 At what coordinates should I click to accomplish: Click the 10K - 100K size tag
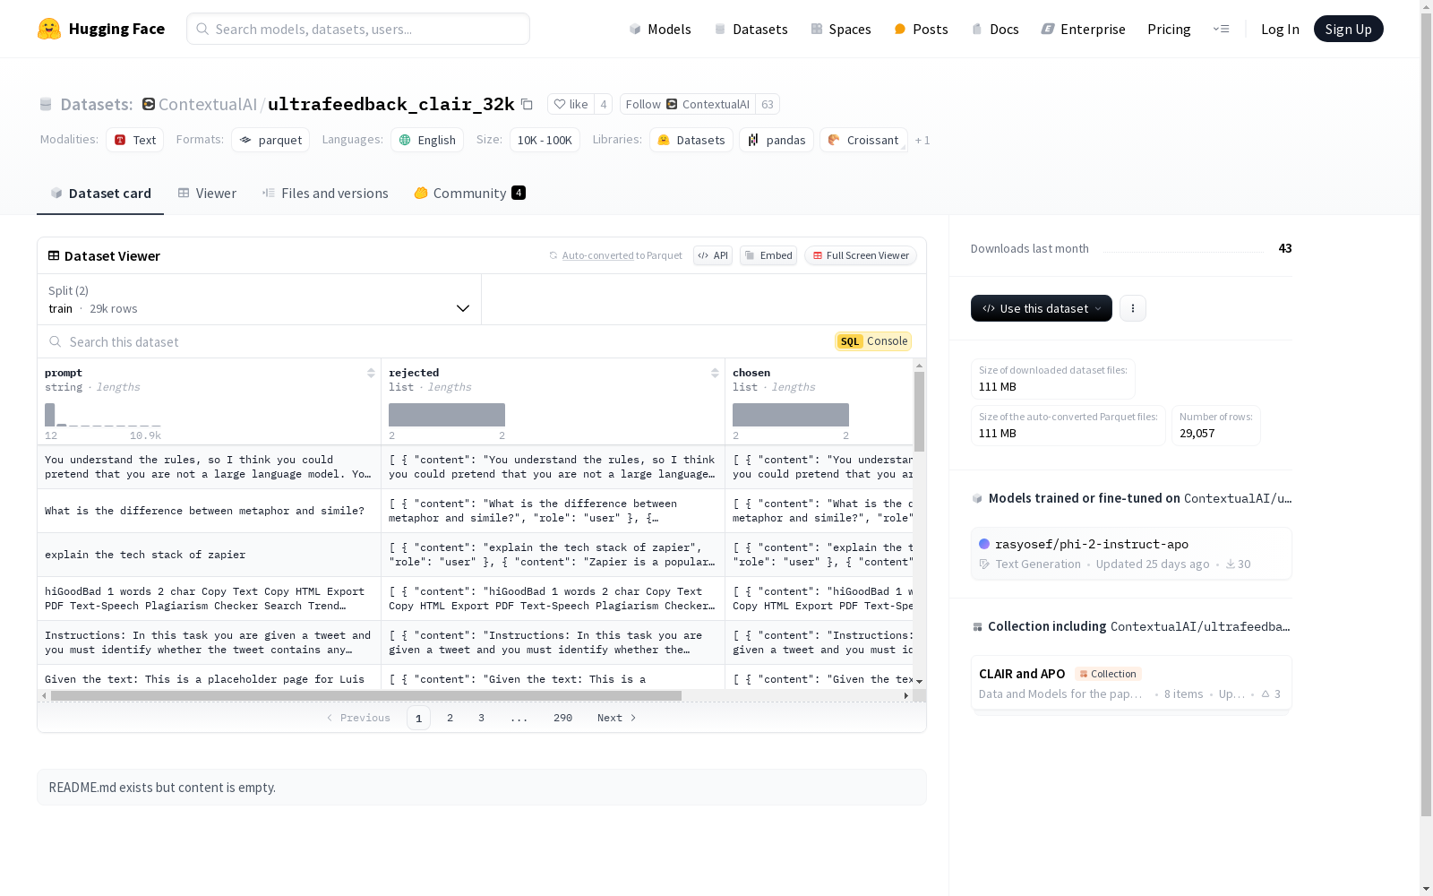(545, 140)
